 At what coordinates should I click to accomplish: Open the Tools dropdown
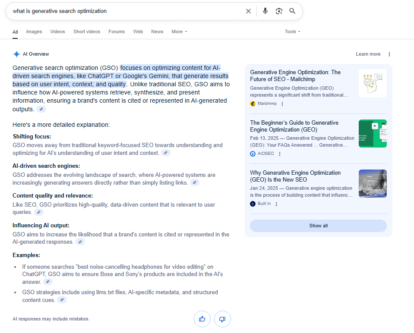point(292,31)
